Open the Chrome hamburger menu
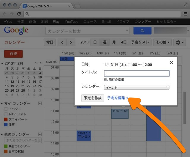 click(185, 14)
